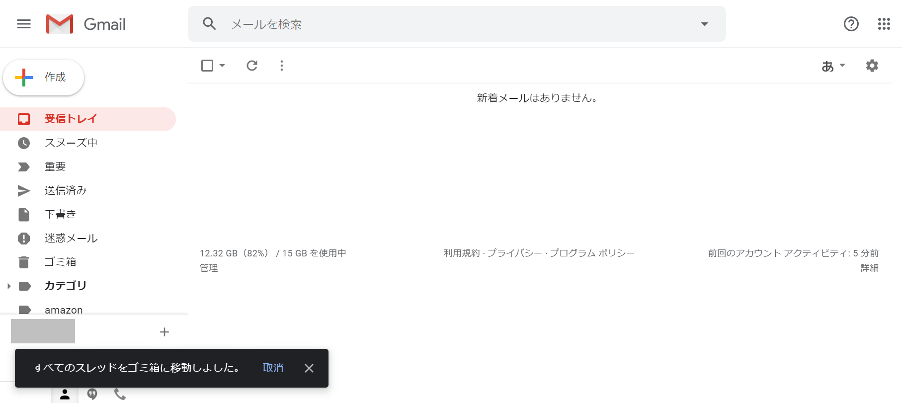Tick the select all checkbox
This screenshot has height=403, width=902.
pyautogui.click(x=207, y=66)
